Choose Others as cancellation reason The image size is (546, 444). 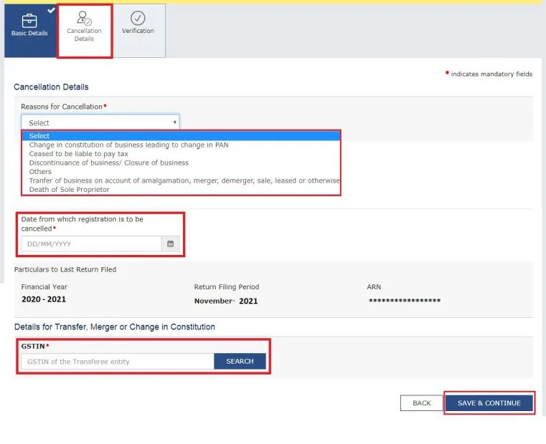pos(181,172)
